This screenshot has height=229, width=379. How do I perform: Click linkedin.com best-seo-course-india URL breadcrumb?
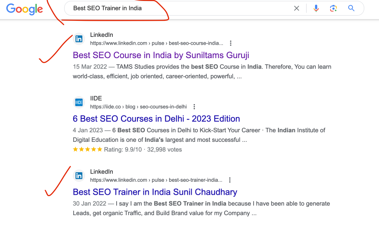tap(157, 43)
